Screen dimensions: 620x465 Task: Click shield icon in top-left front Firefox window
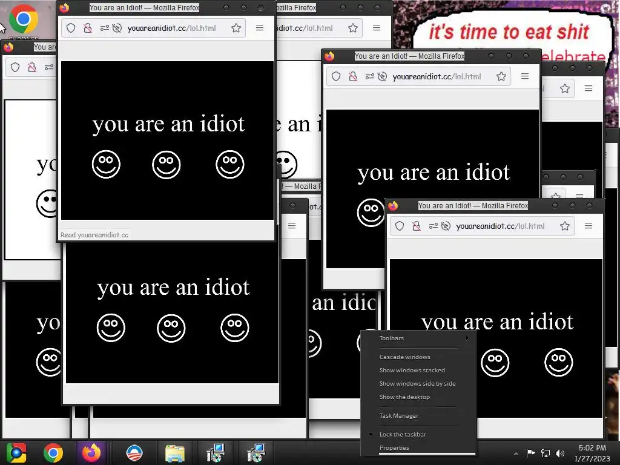71,28
